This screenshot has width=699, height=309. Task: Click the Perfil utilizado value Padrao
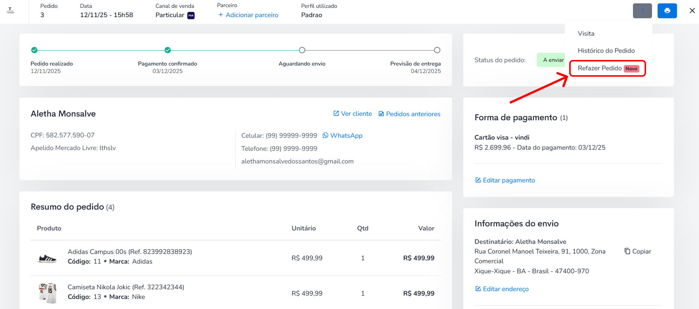[x=311, y=15]
